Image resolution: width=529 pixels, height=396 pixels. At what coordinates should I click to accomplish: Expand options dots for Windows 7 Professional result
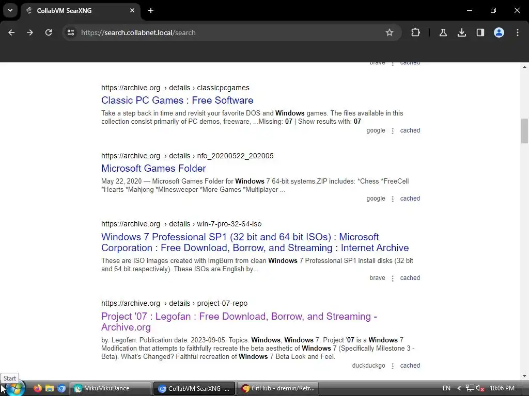pos(393,278)
